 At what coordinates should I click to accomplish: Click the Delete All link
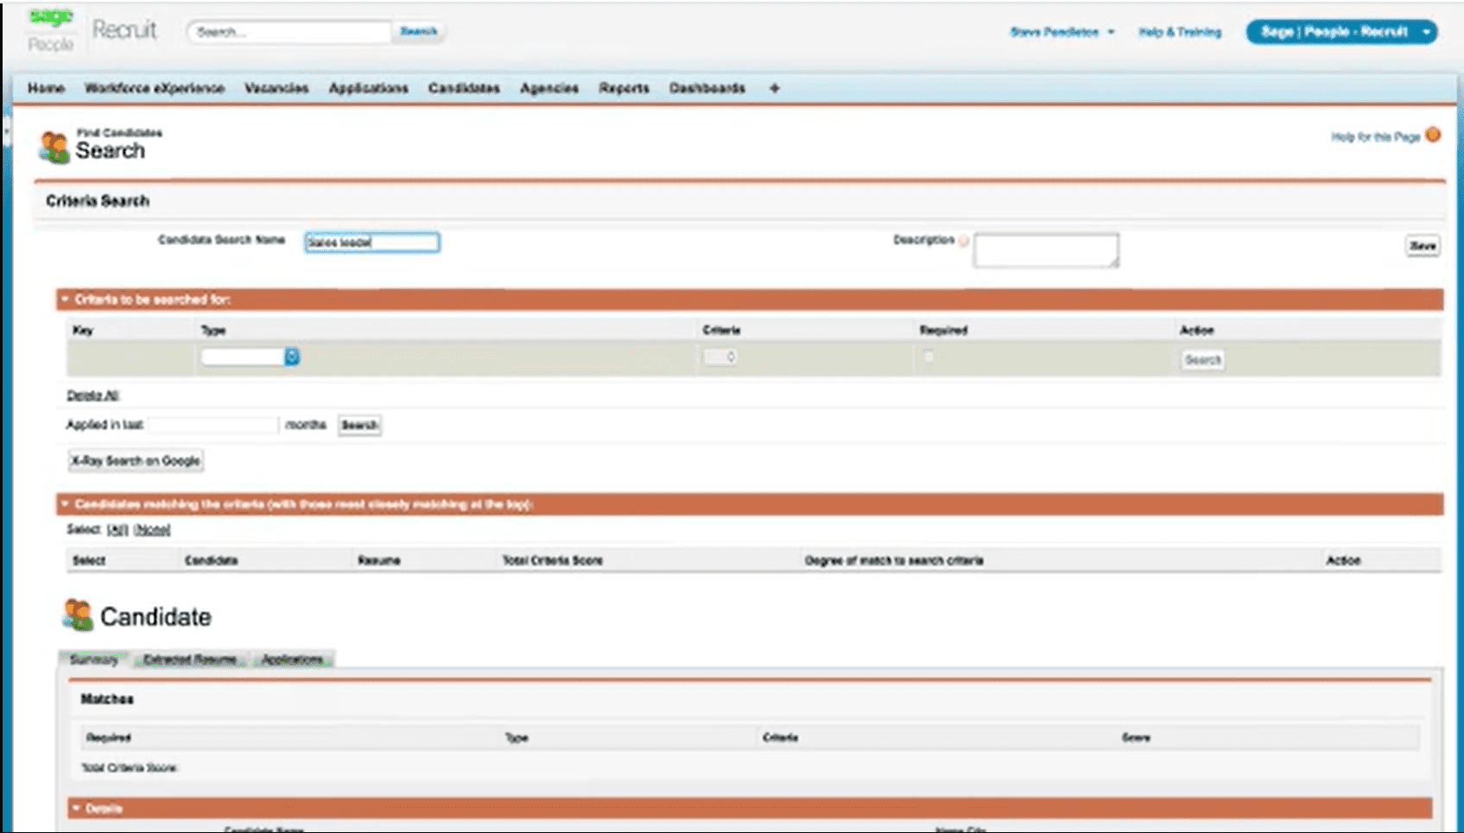pyautogui.click(x=92, y=395)
